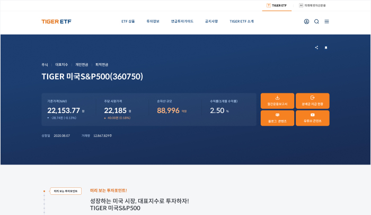Screen dimensions: 371x215
Task: Open the 유튜브 콘텐츠 button
Action: 312,118
